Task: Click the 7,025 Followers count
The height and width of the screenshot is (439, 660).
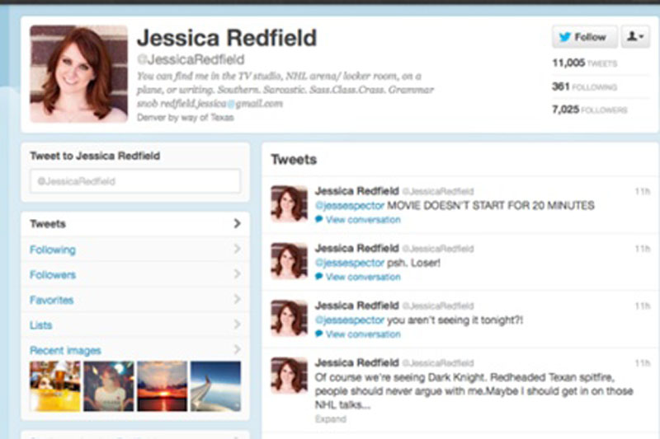Action: tap(589, 110)
